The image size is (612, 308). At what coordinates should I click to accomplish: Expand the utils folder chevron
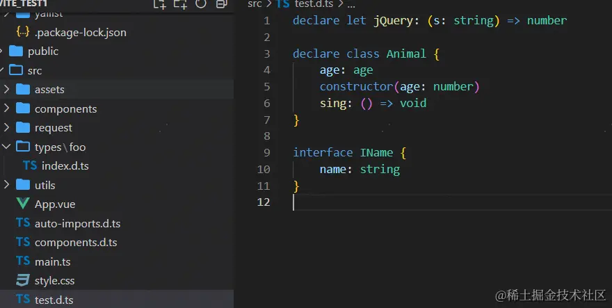[6, 185]
